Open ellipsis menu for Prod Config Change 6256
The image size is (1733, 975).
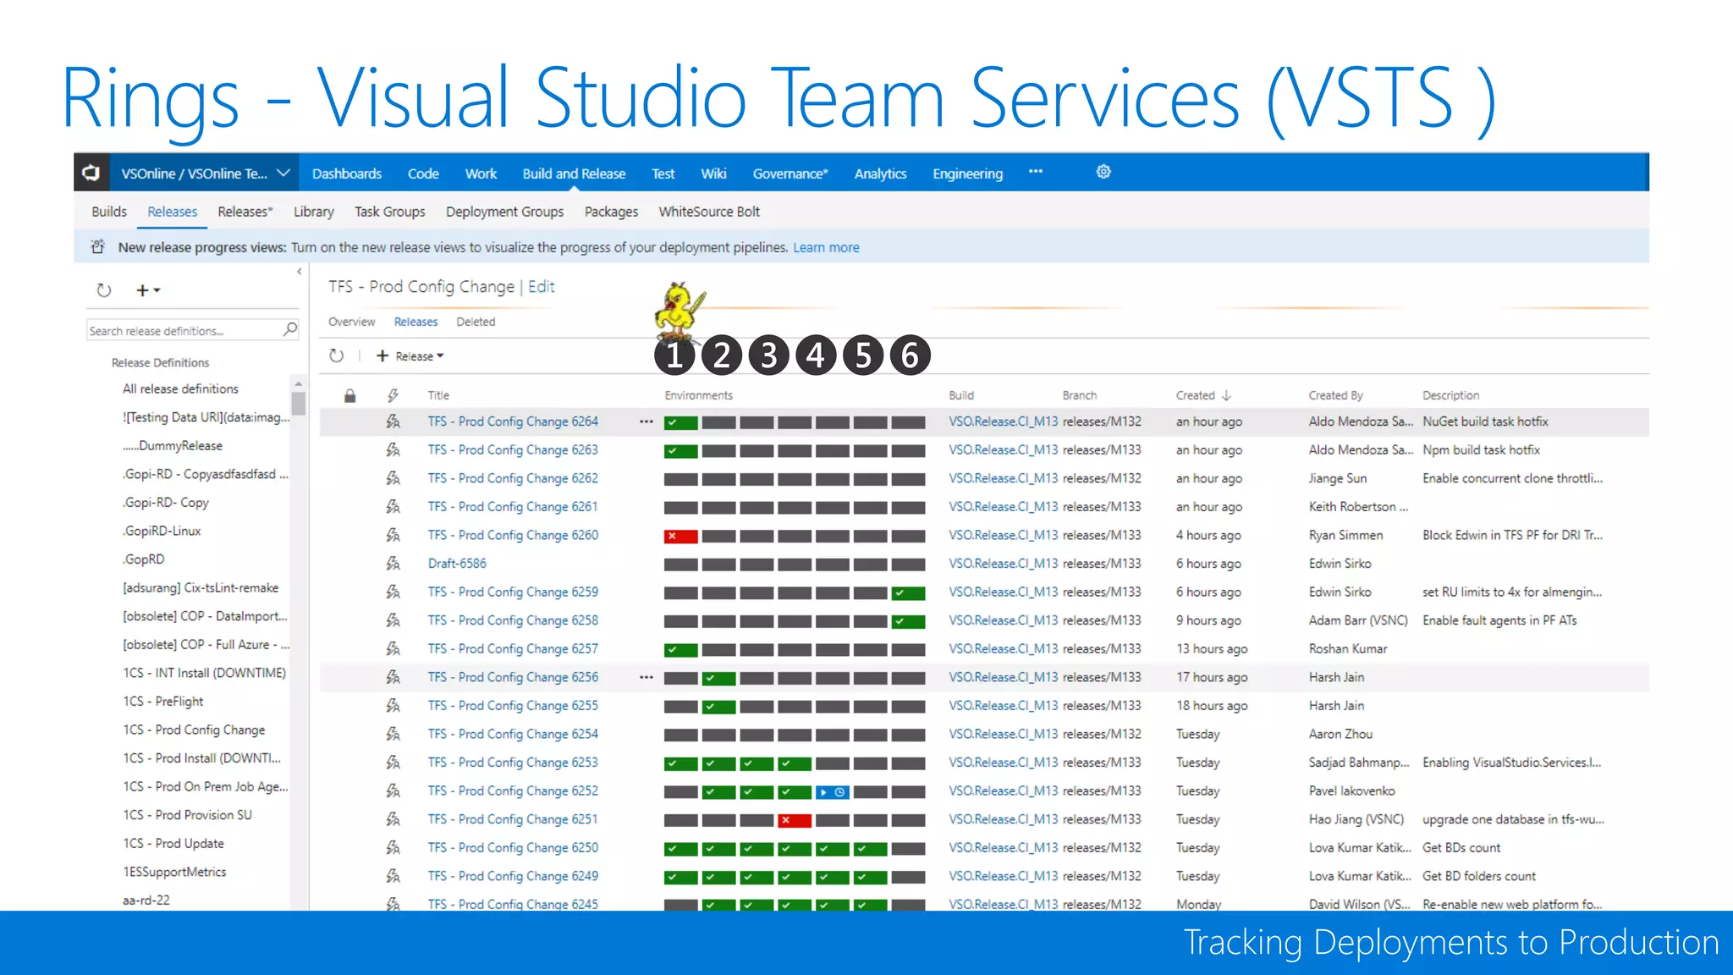point(646,677)
